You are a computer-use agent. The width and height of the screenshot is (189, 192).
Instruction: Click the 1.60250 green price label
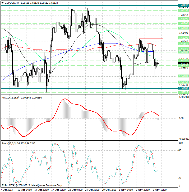(x=183, y=60)
